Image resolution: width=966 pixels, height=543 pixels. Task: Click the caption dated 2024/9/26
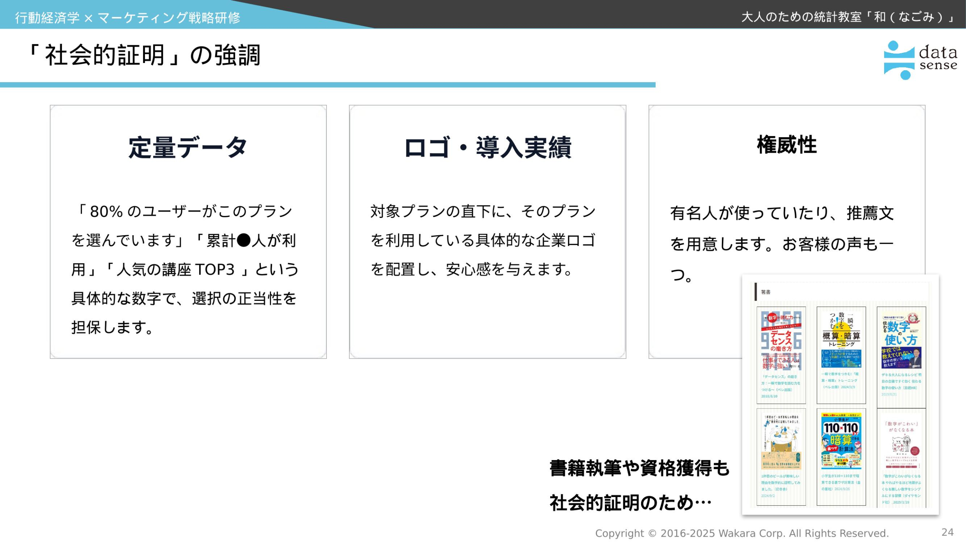[x=841, y=482]
